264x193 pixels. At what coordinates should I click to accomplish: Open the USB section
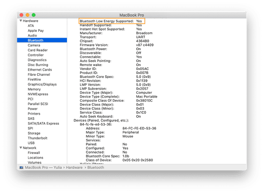click(x=31, y=143)
